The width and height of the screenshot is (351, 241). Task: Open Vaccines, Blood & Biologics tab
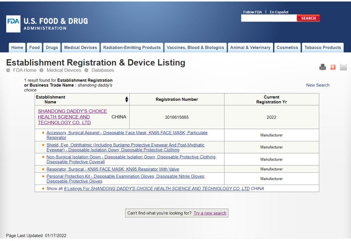tap(195, 48)
